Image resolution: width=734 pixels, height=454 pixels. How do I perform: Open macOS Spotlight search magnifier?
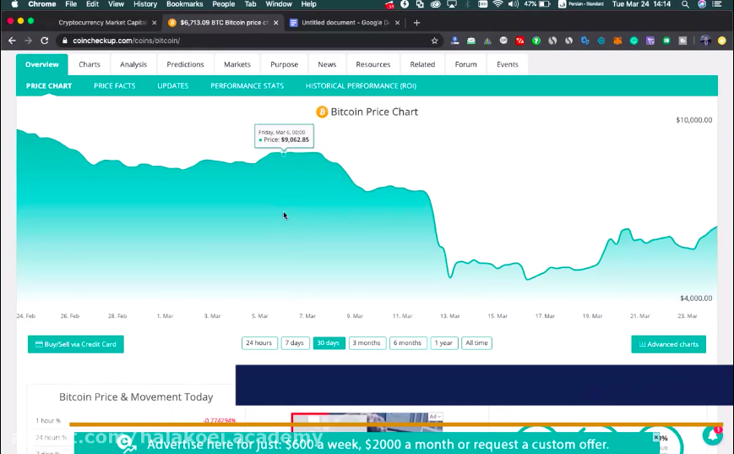pyautogui.click(x=685, y=4)
